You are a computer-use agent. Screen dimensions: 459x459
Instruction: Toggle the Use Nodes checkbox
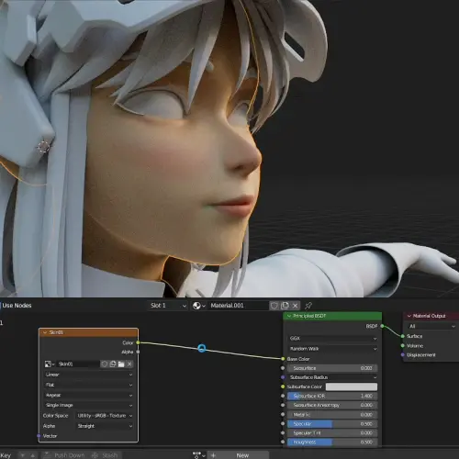[x=1, y=306]
